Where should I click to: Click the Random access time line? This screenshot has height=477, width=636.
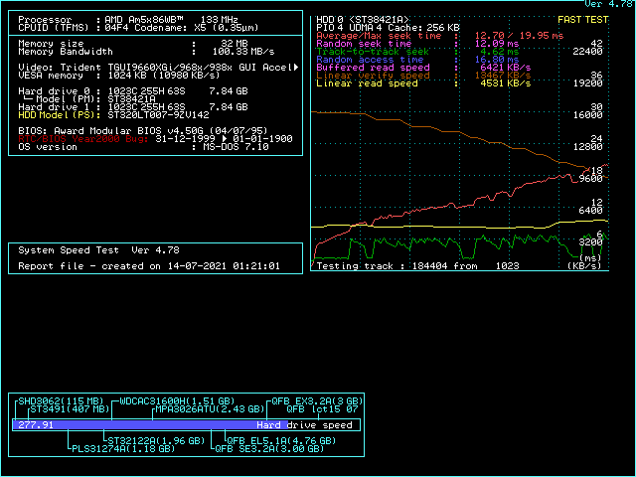[x=417, y=59]
